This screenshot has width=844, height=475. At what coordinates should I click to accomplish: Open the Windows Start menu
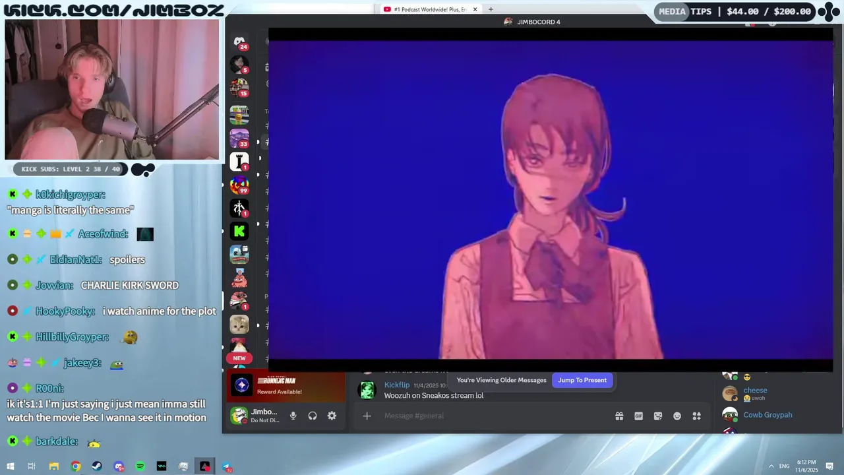click(x=10, y=466)
